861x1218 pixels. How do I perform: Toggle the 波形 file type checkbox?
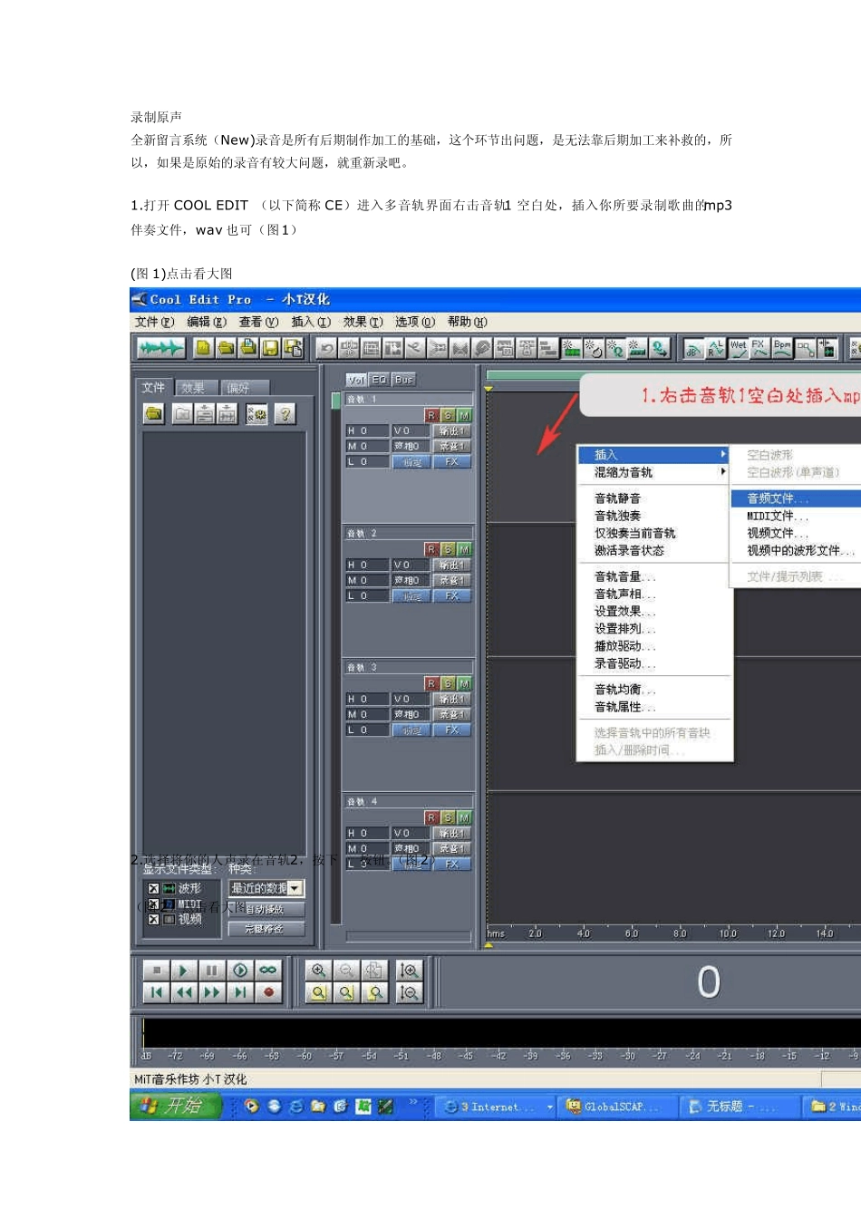coord(153,889)
